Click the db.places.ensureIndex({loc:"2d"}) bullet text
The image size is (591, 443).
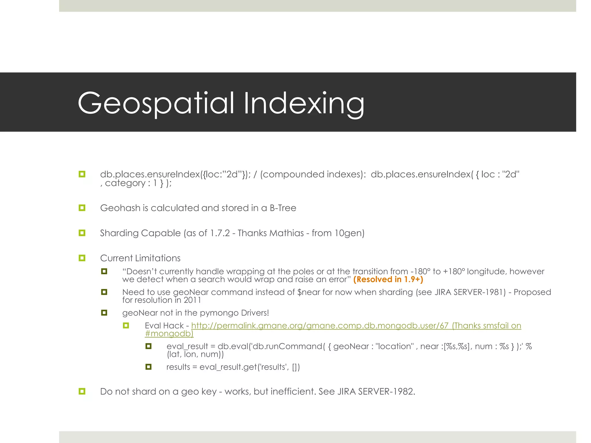click(x=310, y=174)
